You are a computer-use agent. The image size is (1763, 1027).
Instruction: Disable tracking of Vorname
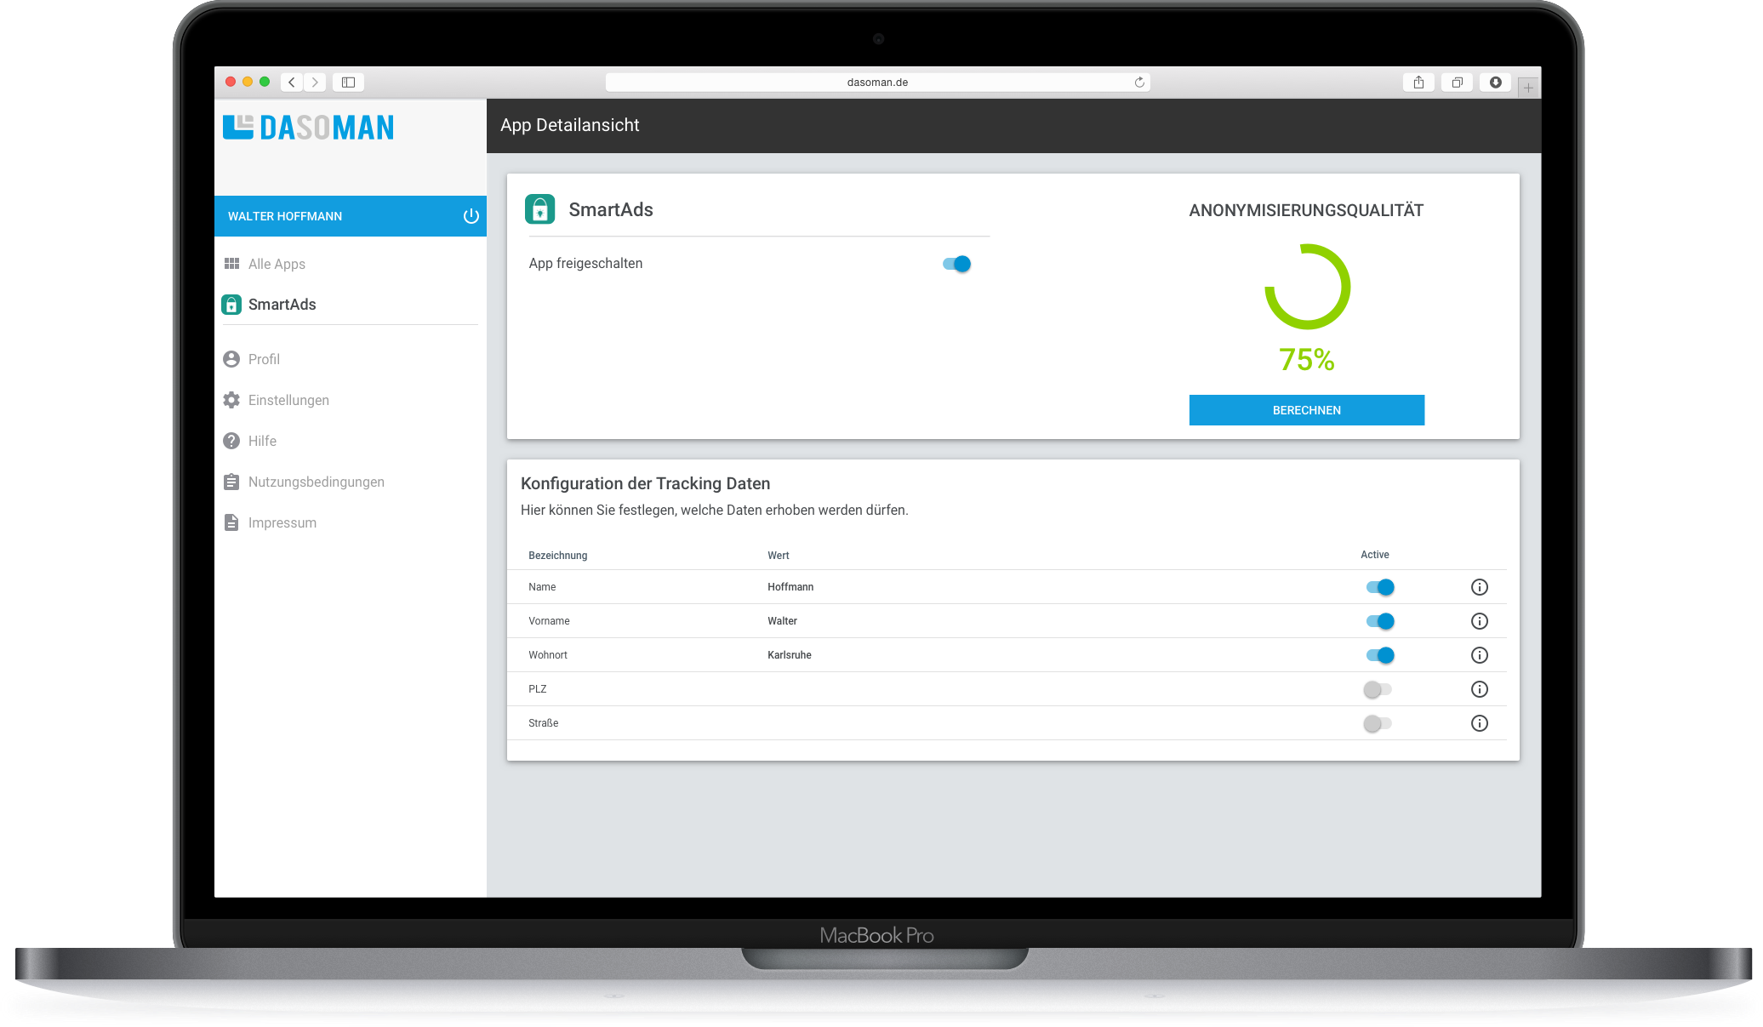(1379, 621)
